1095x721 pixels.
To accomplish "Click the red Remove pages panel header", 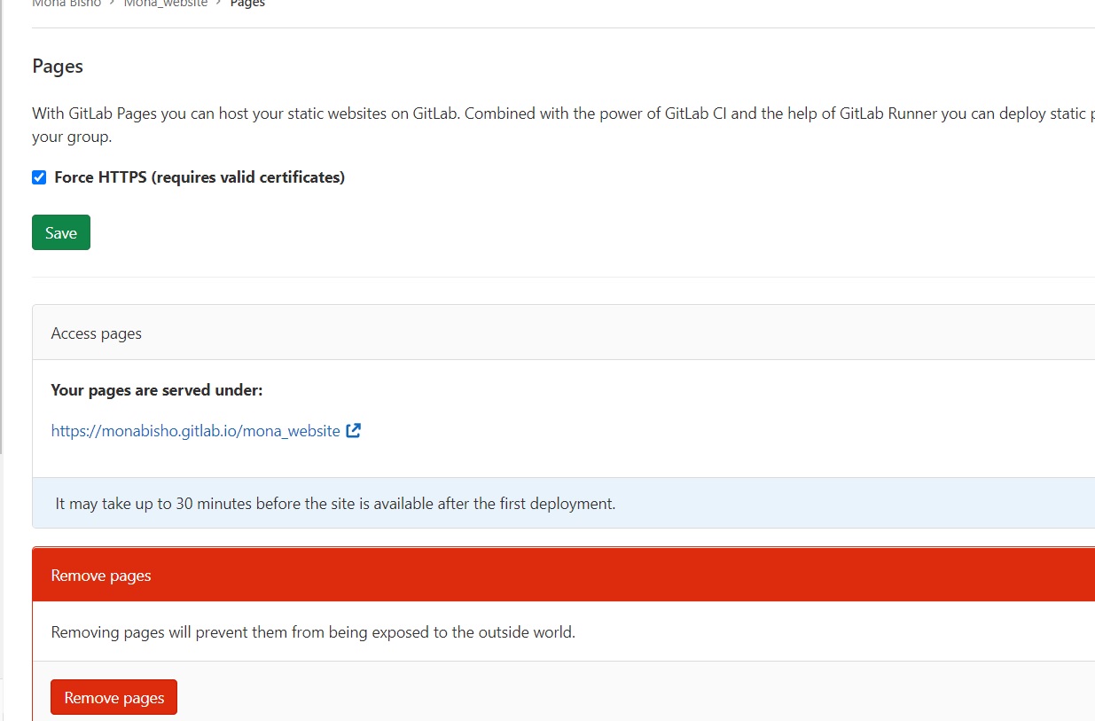I will tap(564, 575).
